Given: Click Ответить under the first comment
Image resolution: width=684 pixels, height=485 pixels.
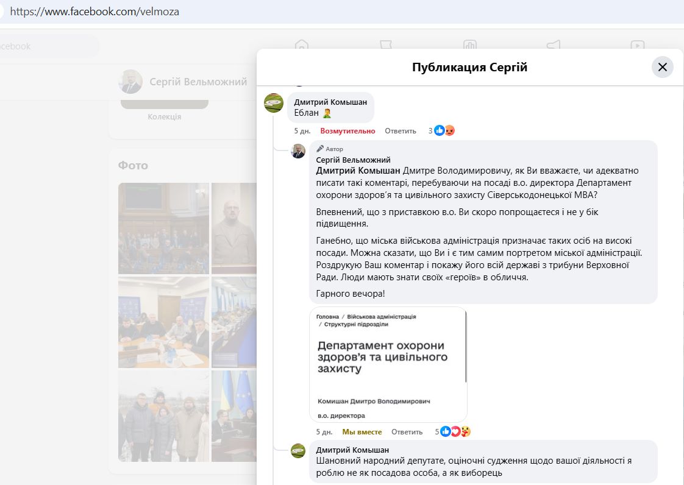Looking at the screenshot, I should click(401, 131).
